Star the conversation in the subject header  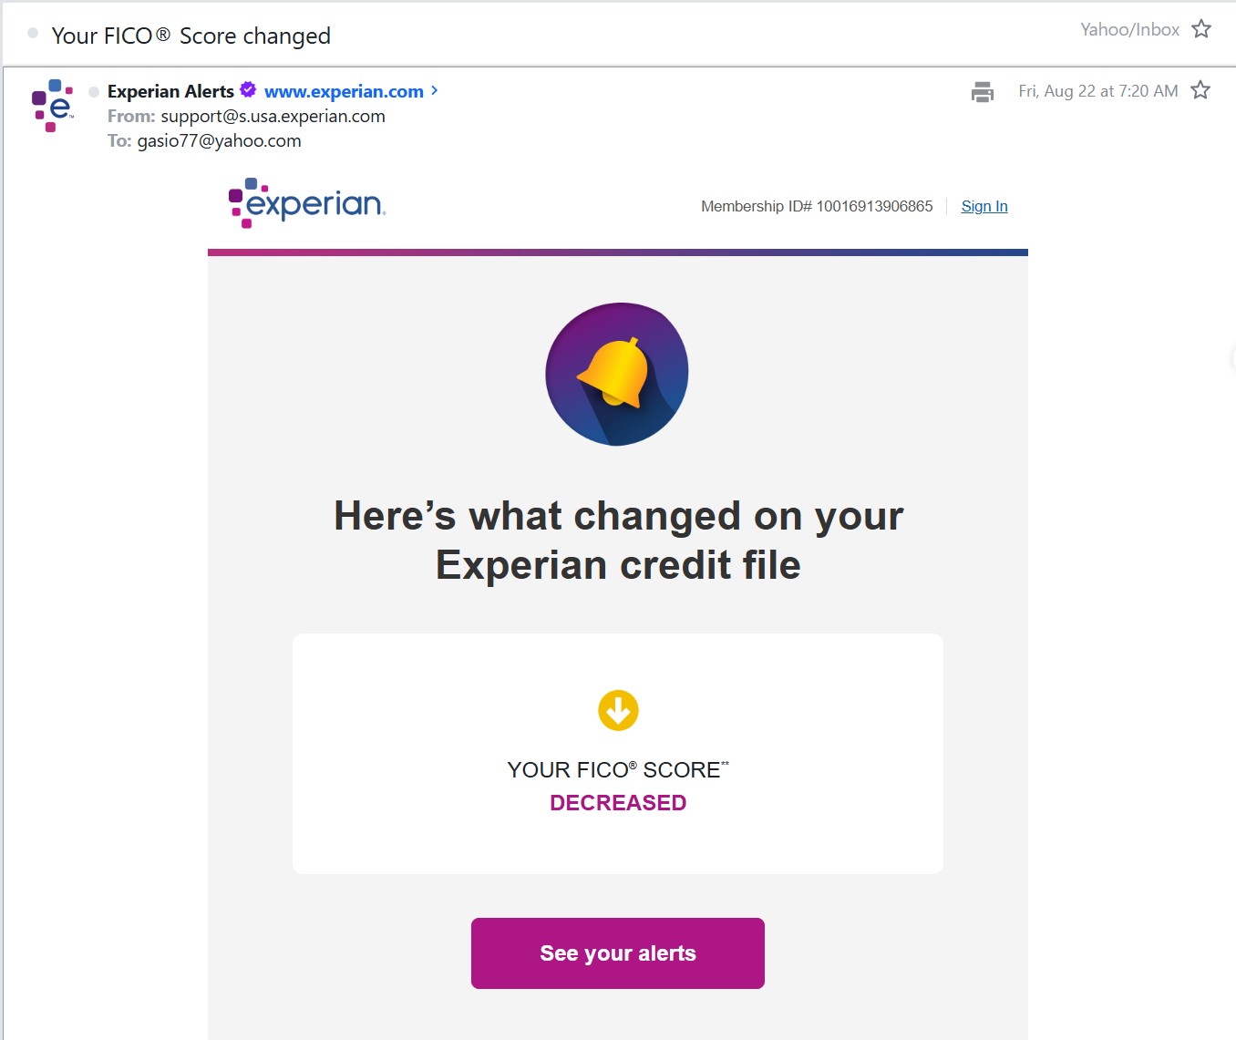coord(1201,29)
